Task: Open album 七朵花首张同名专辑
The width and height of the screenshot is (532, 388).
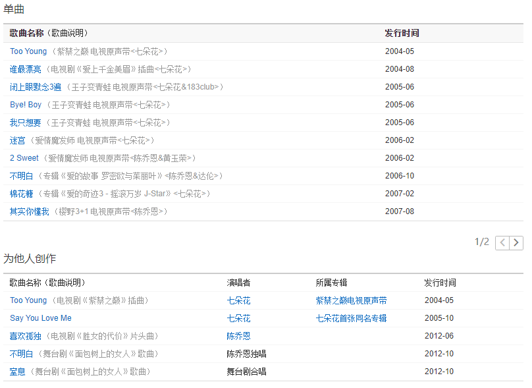Action: (351, 318)
